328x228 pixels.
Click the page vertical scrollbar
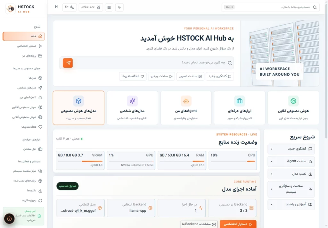coord(326,71)
